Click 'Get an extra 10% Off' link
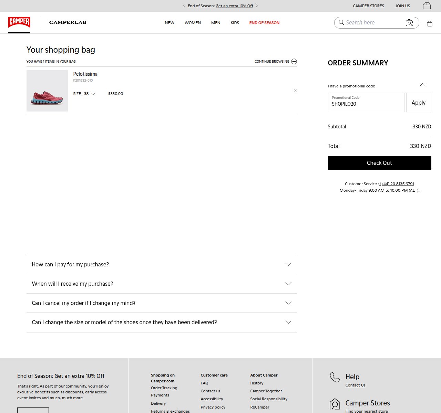The height and width of the screenshot is (413, 441). [234, 6]
